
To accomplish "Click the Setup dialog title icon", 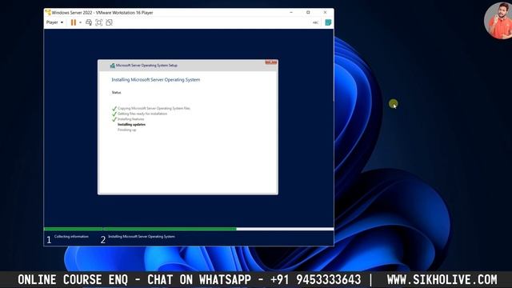I will click(x=112, y=66).
